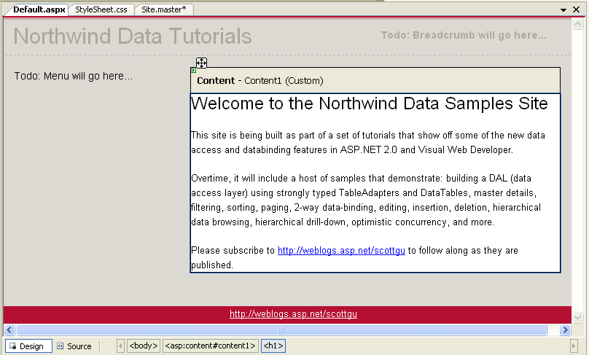Screen dimensions: 589x355
Task: Click the green smart tag arrow on Content1
Action: pyautogui.click(x=193, y=70)
